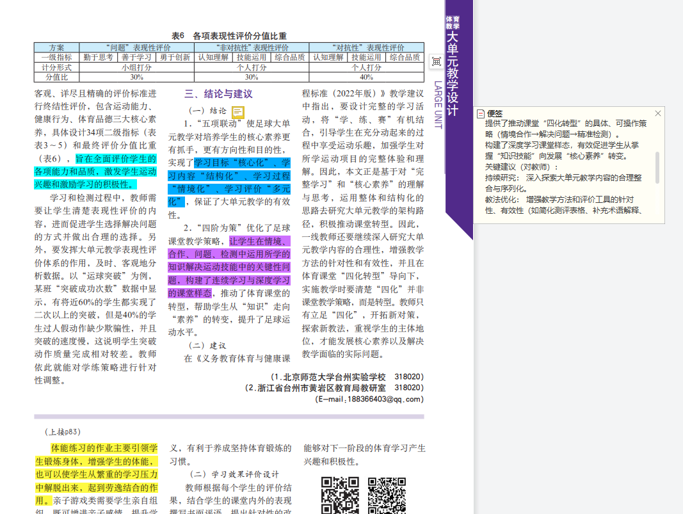Click the table extraction icon beside table 6
The width and height of the screenshot is (683, 514).
437,61
